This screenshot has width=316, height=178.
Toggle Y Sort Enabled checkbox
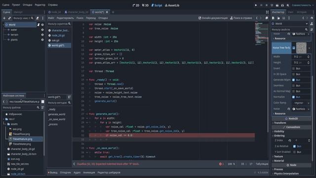pos(294,152)
